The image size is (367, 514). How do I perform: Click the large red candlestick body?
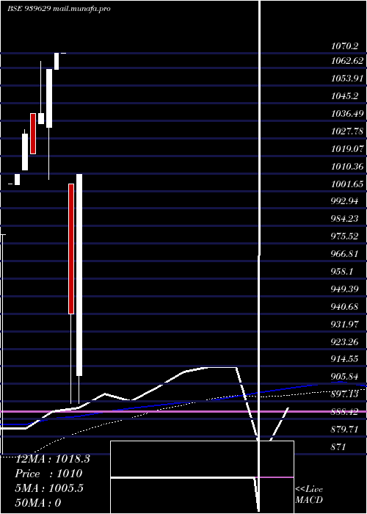[x=71, y=249]
